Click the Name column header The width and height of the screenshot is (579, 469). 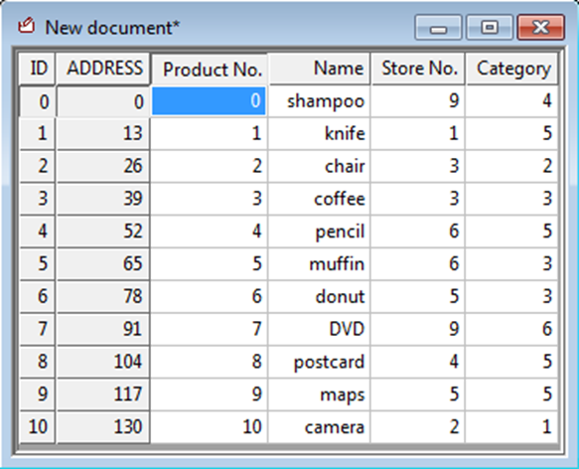(x=320, y=69)
